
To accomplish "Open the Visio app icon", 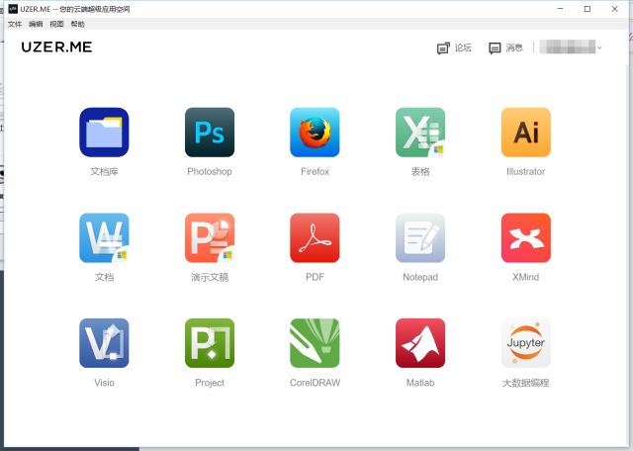I will tap(104, 343).
